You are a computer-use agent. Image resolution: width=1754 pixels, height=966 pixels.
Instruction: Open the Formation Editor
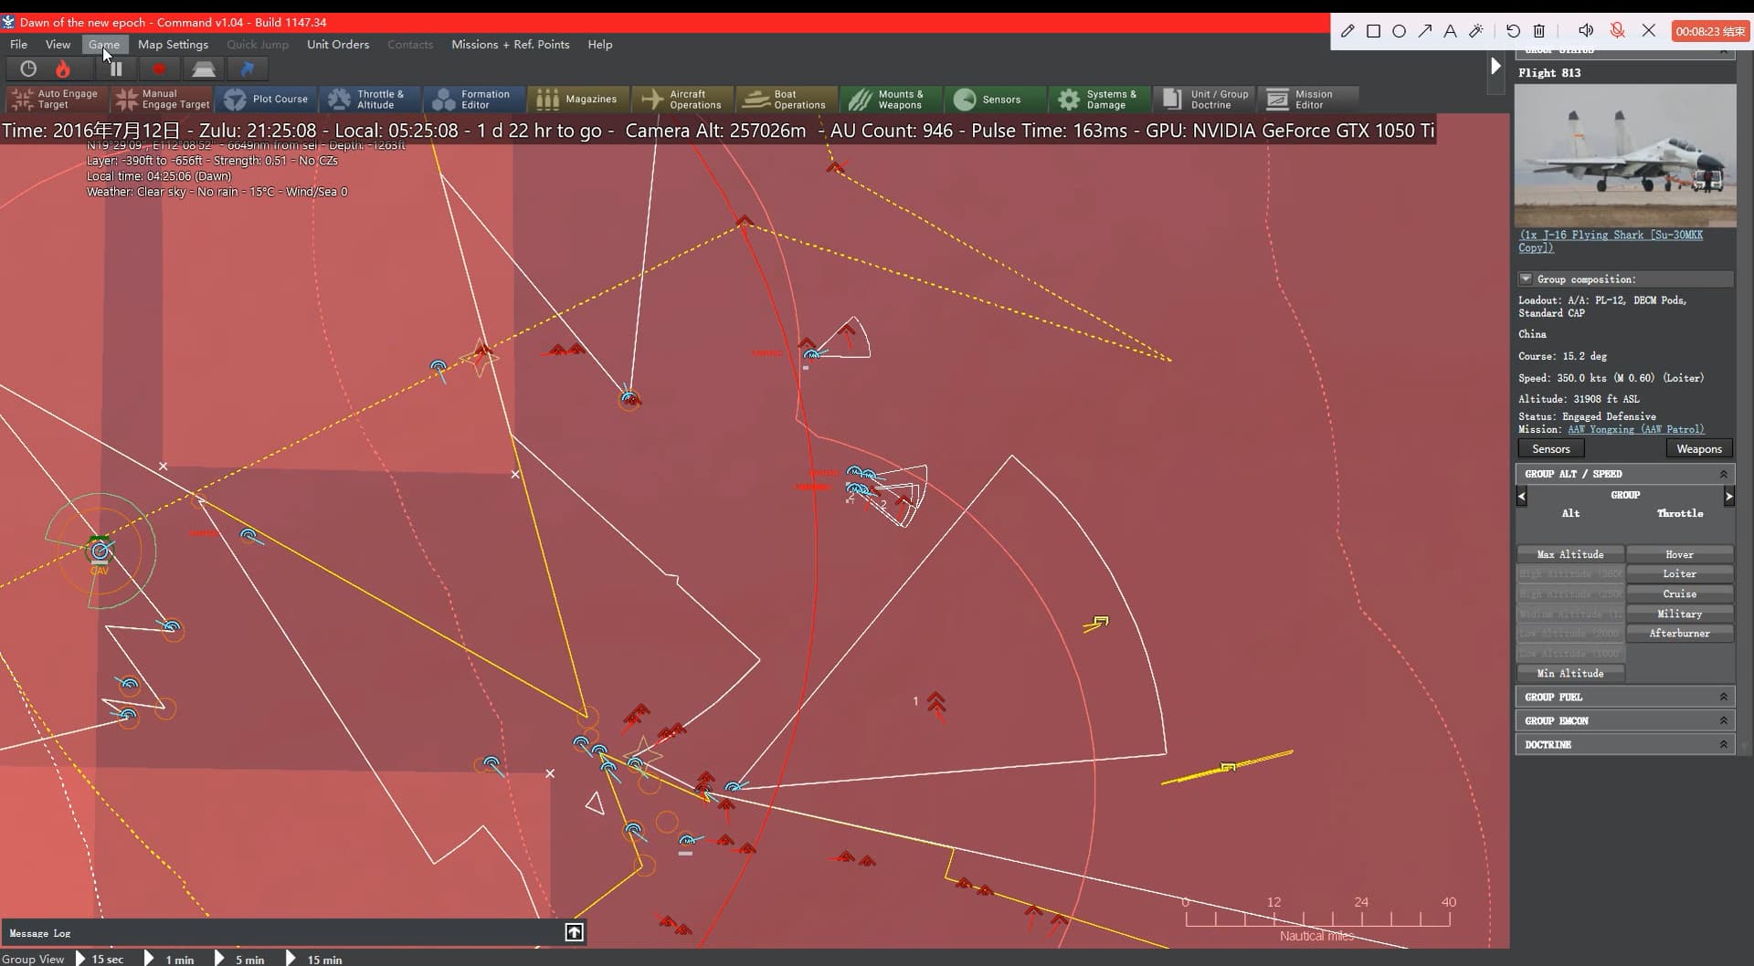coord(474,99)
